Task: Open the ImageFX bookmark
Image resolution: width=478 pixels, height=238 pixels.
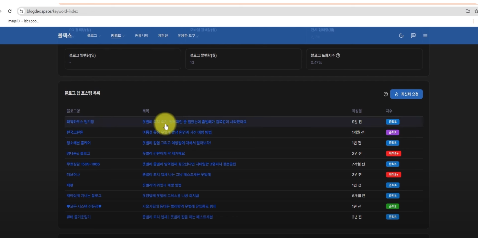Action: pyautogui.click(x=23, y=21)
